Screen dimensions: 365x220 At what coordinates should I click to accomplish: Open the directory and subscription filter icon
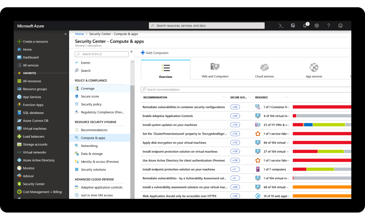coord(293,26)
